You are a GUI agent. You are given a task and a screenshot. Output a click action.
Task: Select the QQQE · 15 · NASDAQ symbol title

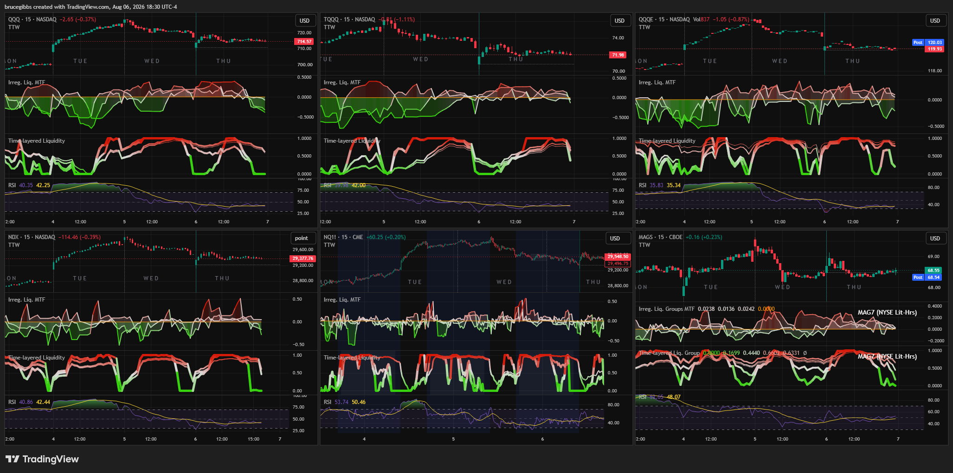664,19
